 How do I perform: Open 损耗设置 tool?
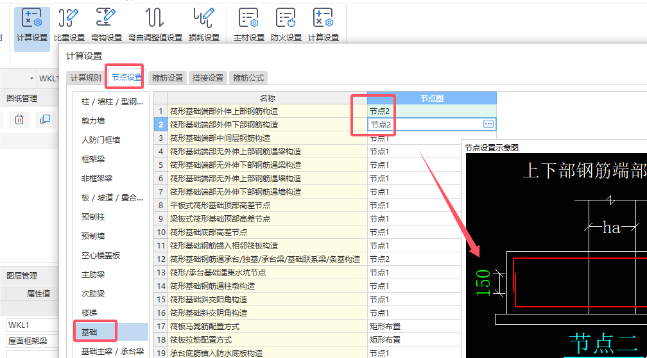[x=204, y=26]
